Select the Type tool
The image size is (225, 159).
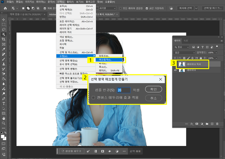tap(4, 103)
